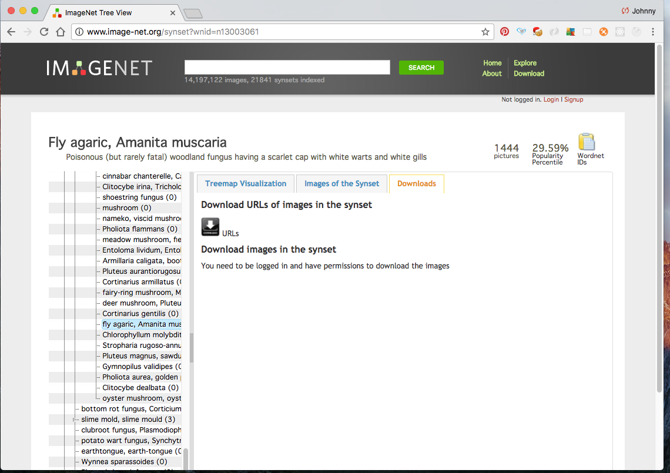
Task: Open the About navigation link
Action: click(492, 73)
